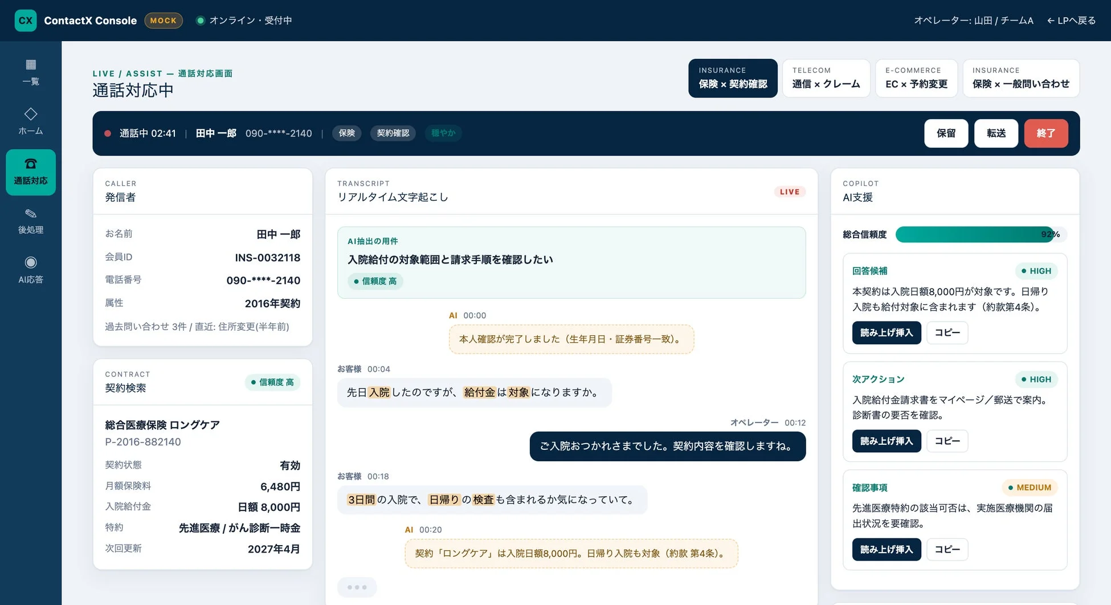Click 次回更新 value 2027年4月
The height and width of the screenshot is (605, 1111).
click(274, 549)
